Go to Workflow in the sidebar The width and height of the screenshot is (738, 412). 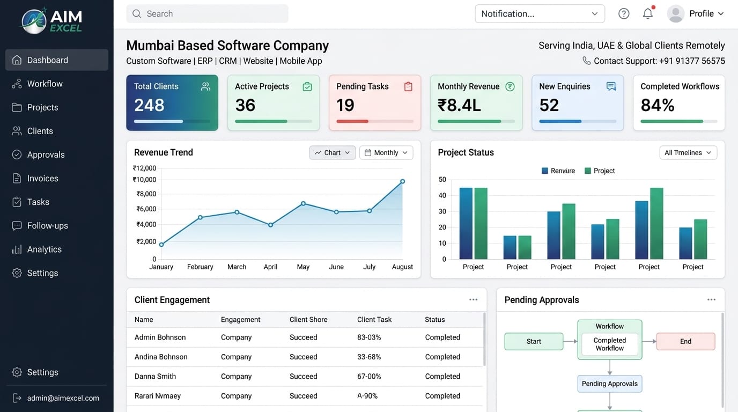[x=57, y=84]
